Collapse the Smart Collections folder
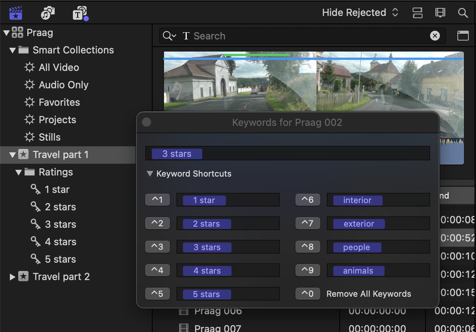476x332 pixels. (x=13, y=50)
